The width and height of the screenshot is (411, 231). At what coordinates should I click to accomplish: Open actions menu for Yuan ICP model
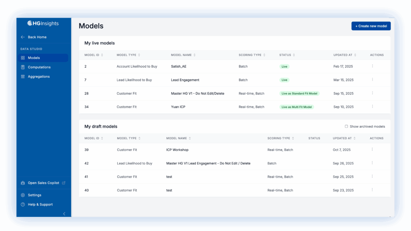372,107
